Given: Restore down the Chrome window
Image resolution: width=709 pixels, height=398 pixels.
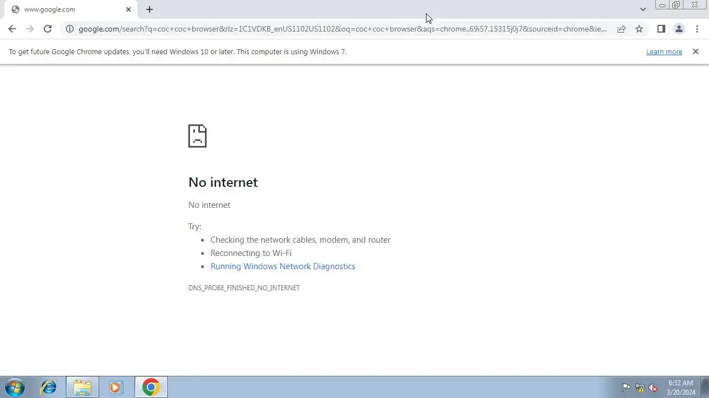Looking at the screenshot, I should coord(676,5).
